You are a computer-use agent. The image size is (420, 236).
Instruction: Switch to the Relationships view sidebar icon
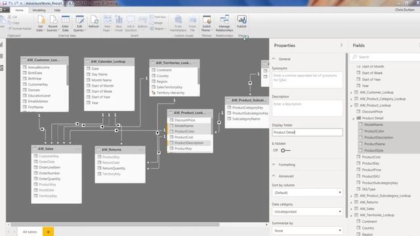pos(2,68)
